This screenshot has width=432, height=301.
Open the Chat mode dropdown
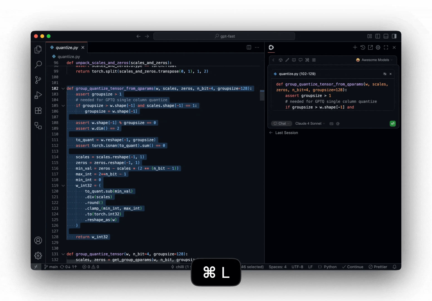point(281,123)
